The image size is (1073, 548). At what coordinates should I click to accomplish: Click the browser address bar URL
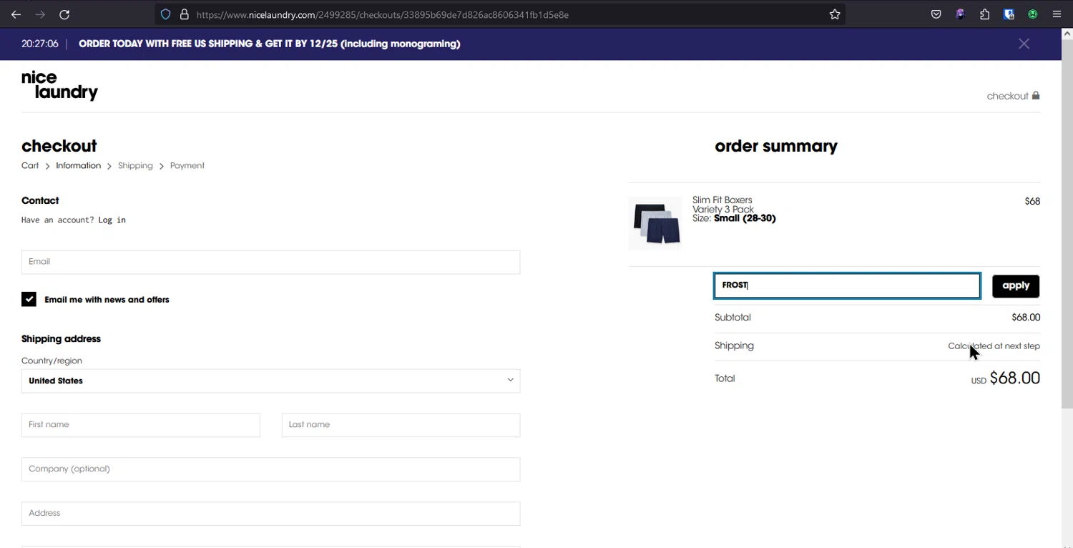[382, 14]
